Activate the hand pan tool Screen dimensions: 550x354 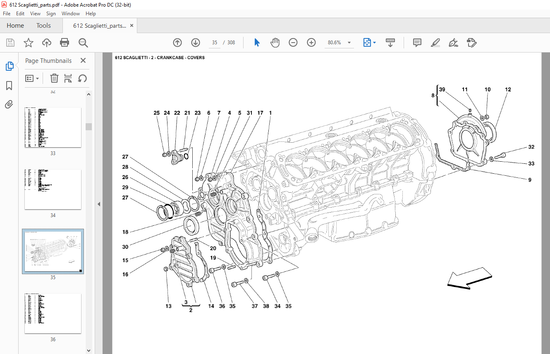275,43
